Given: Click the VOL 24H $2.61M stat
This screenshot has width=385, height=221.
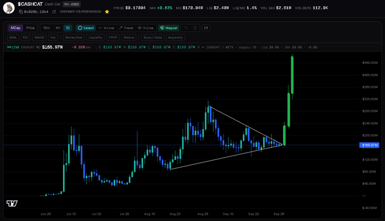Looking at the screenshot, I should pyautogui.click(x=276, y=8).
